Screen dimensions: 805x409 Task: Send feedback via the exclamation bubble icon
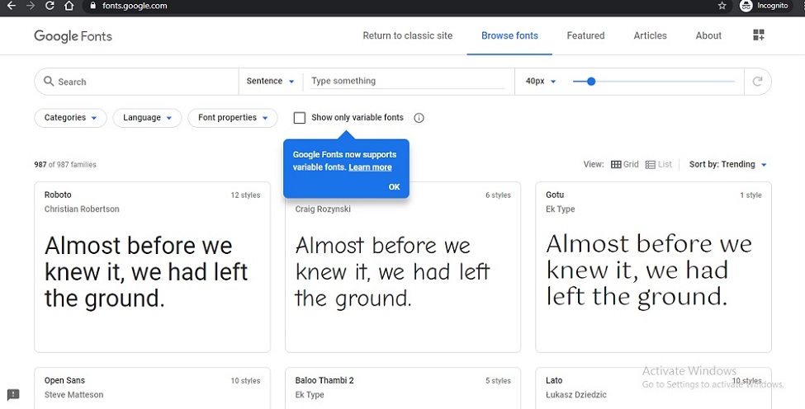pyautogui.click(x=13, y=395)
